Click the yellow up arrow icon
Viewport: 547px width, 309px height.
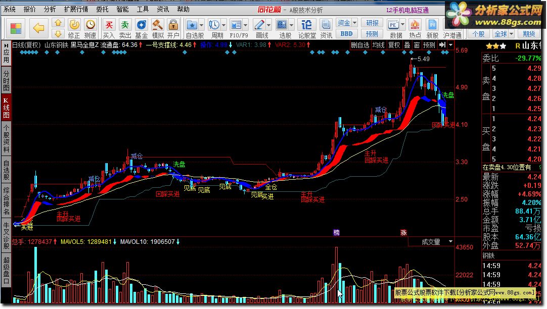[x=58, y=23]
